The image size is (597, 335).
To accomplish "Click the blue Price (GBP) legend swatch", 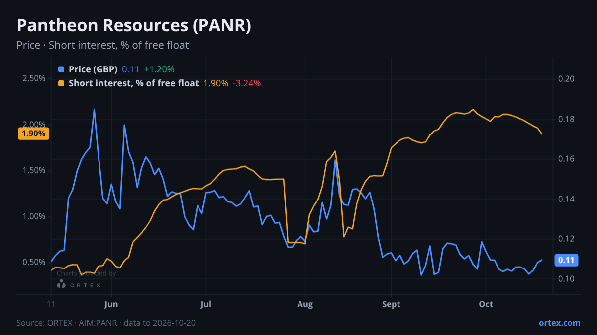I will [x=61, y=69].
